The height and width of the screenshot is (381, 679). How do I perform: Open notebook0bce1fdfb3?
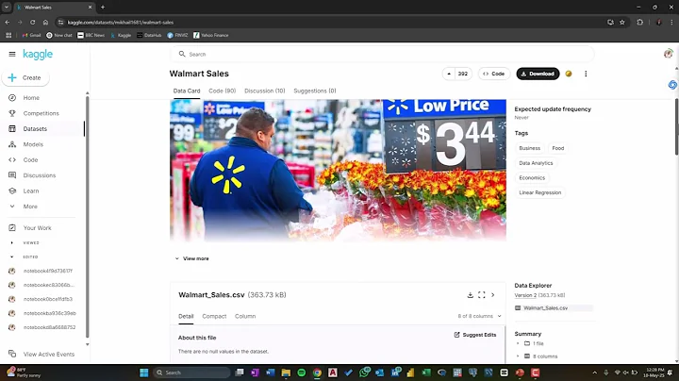(48, 299)
